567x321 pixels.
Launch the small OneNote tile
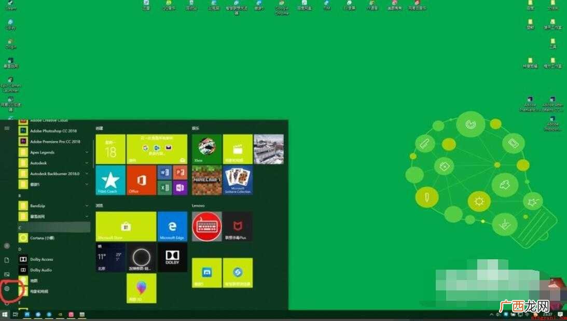[180, 188]
